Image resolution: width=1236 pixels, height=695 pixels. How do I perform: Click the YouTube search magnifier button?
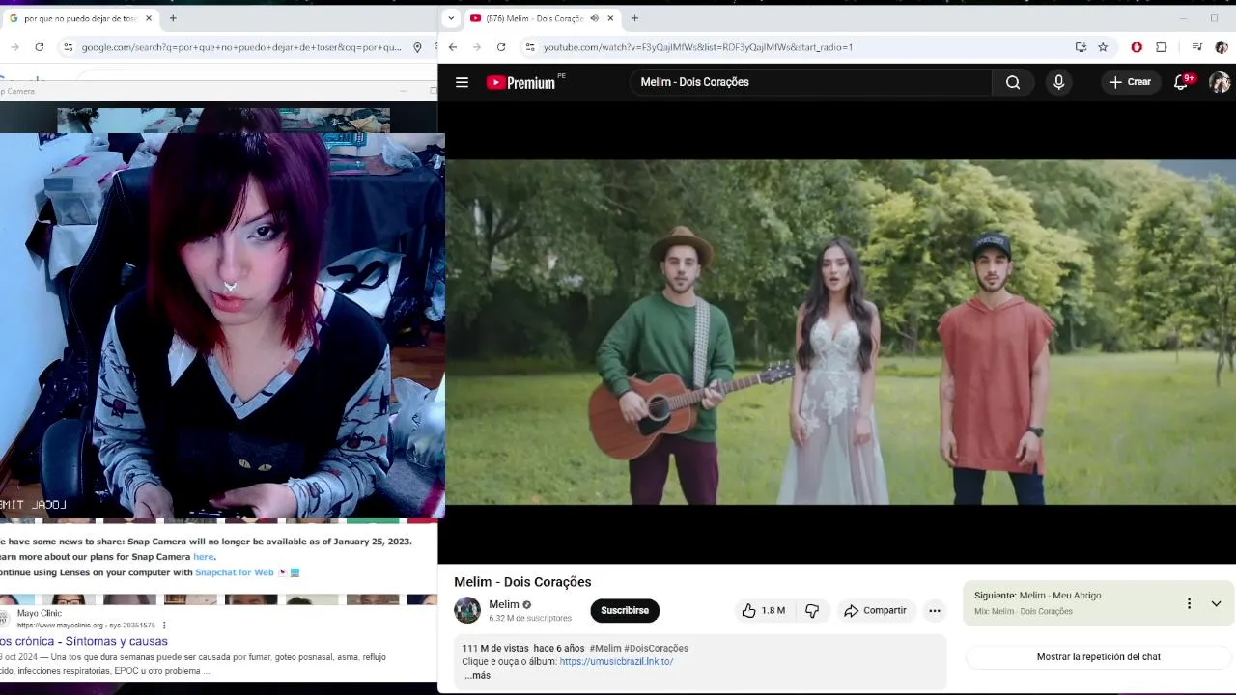(x=1012, y=82)
